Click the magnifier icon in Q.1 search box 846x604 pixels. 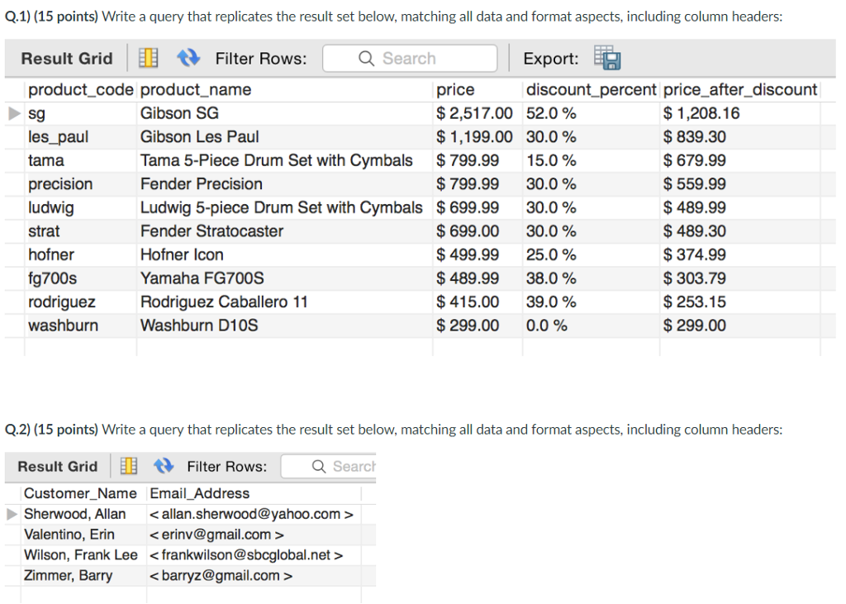click(x=364, y=58)
